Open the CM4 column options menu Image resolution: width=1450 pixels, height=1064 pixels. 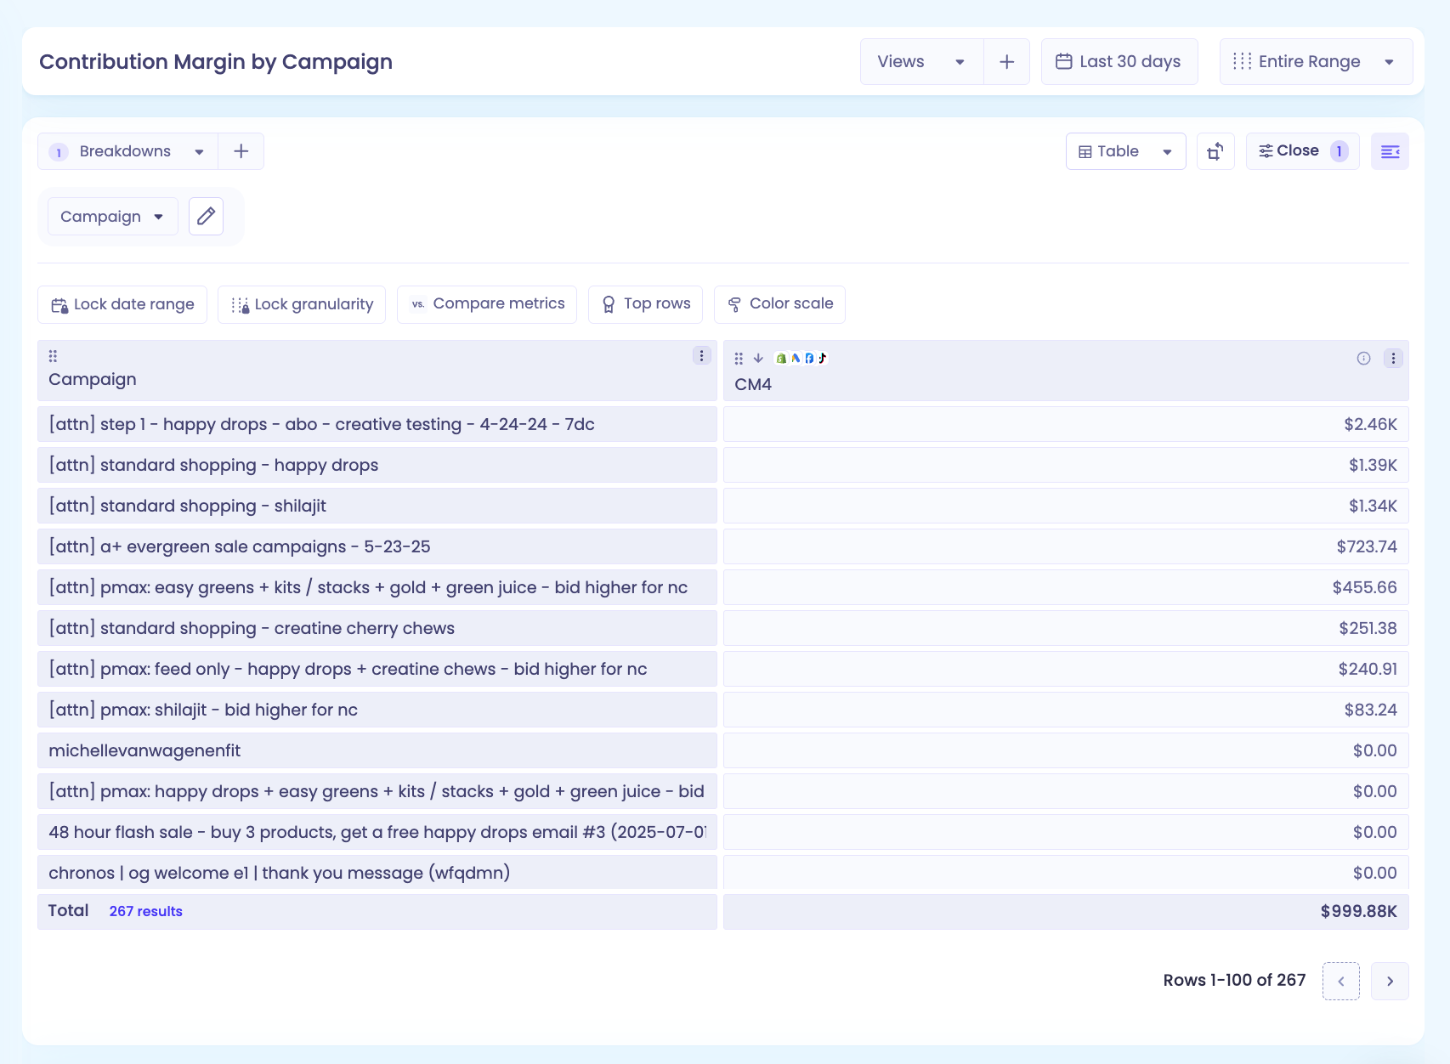(x=1393, y=359)
